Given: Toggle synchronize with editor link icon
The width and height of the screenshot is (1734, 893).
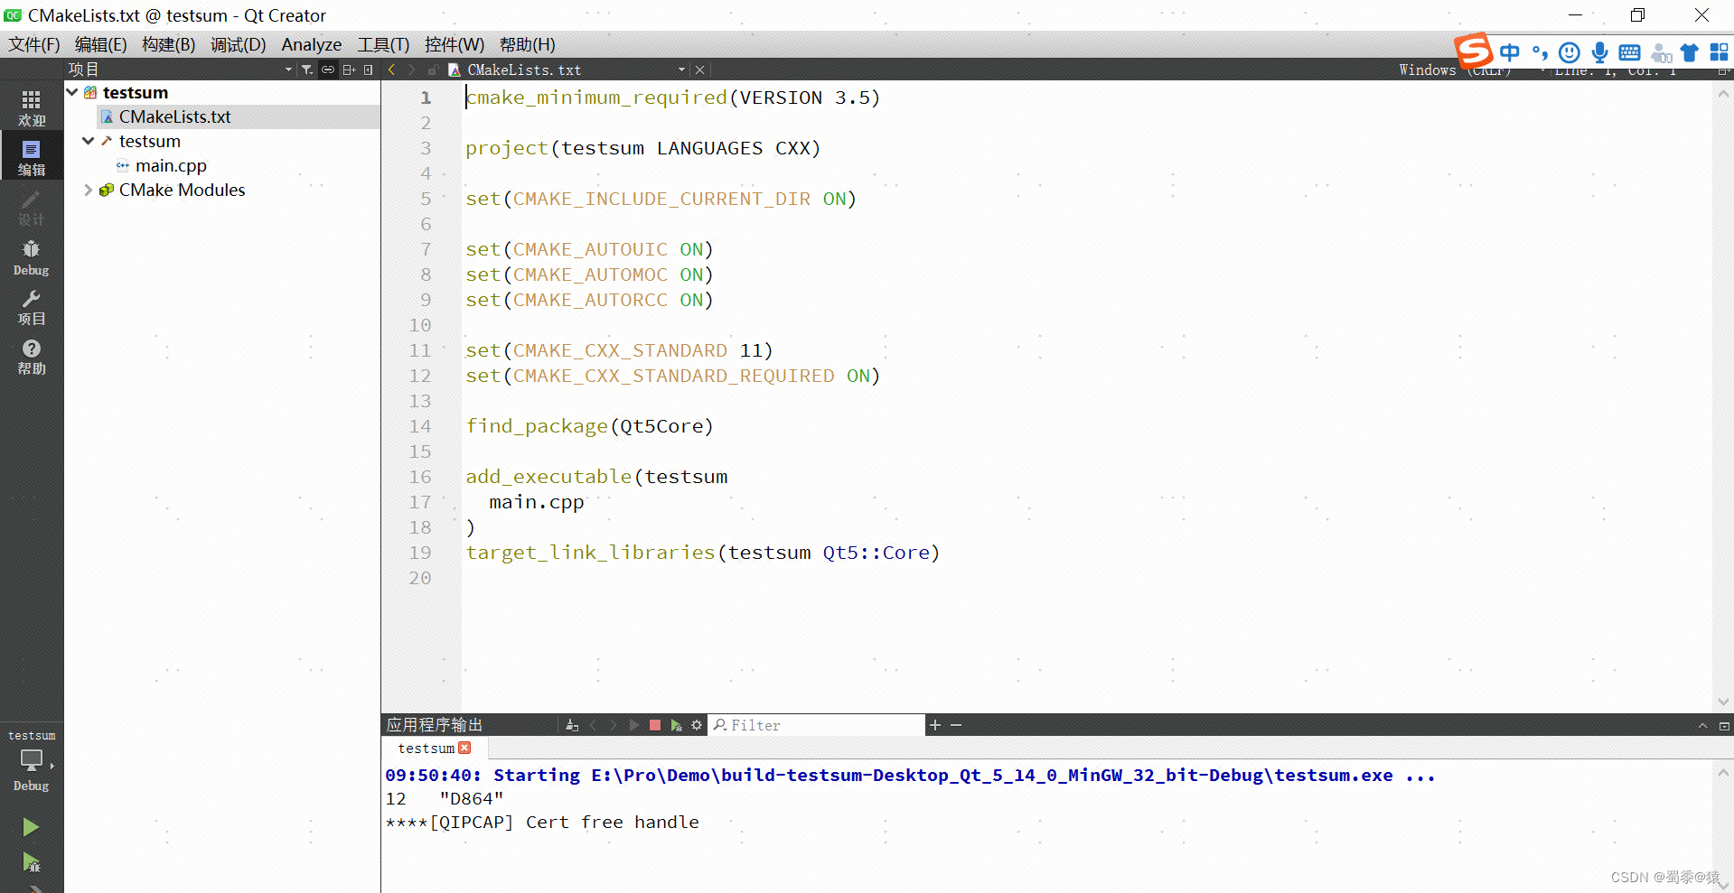Looking at the screenshot, I should tap(328, 70).
